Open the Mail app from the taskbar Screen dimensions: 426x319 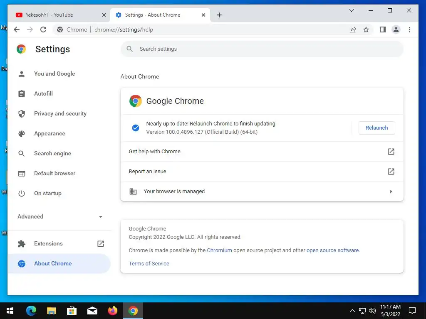coord(92,311)
